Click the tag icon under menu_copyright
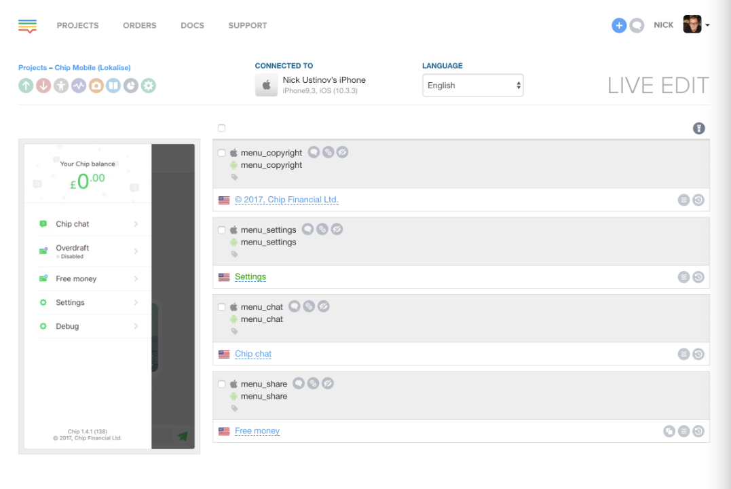The image size is (731, 489). pos(234,177)
